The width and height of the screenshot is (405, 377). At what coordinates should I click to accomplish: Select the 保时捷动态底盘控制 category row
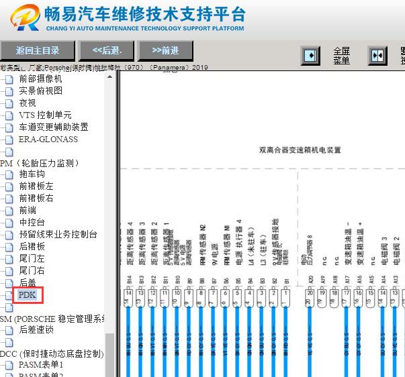pyautogui.click(x=52, y=354)
